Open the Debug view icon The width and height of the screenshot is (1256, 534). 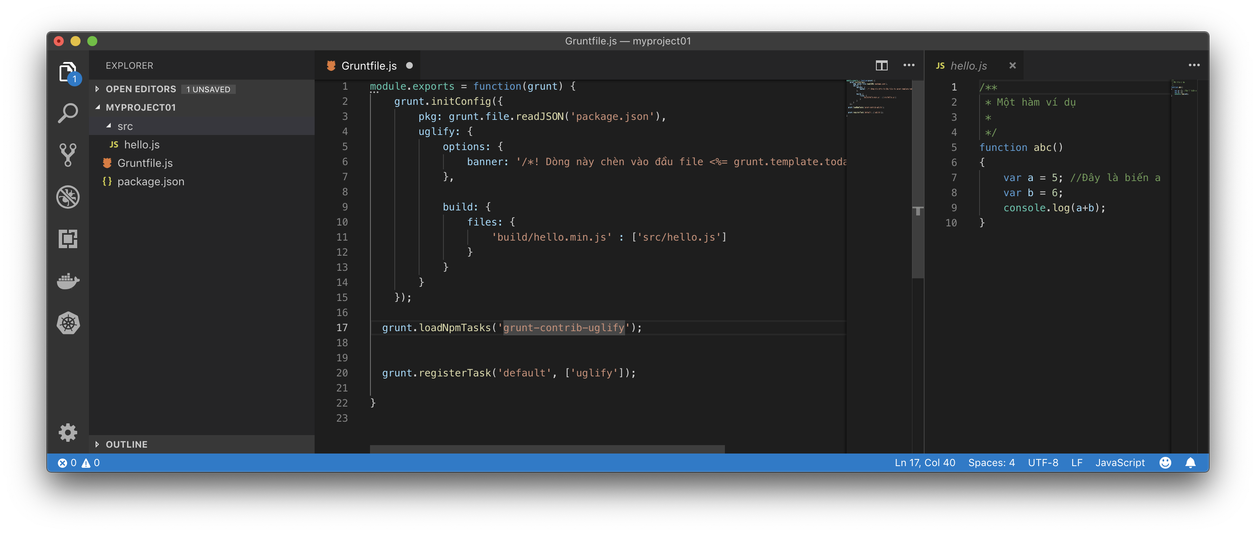pos(68,197)
